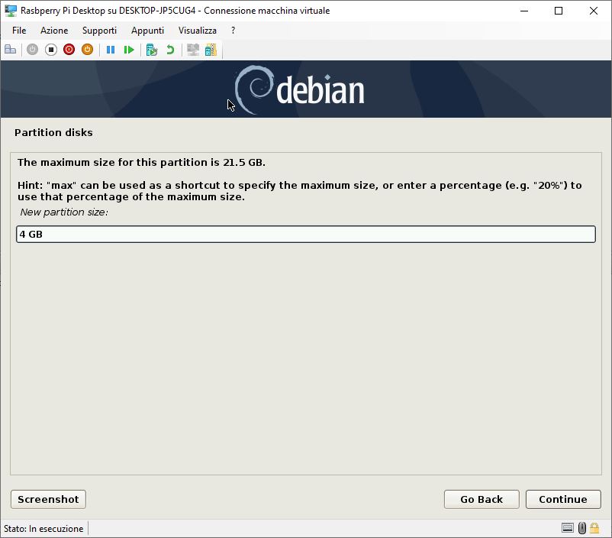This screenshot has height=538, width=612.
Task: Open the File menu
Action: pos(19,31)
